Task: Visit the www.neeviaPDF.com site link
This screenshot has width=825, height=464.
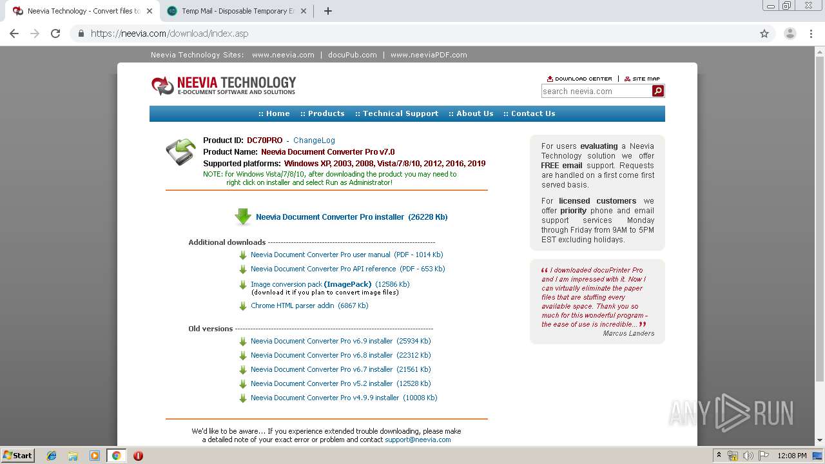Action: tap(429, 55)
